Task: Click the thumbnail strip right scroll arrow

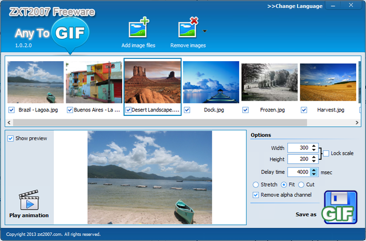Action: [x=357, y=123]
